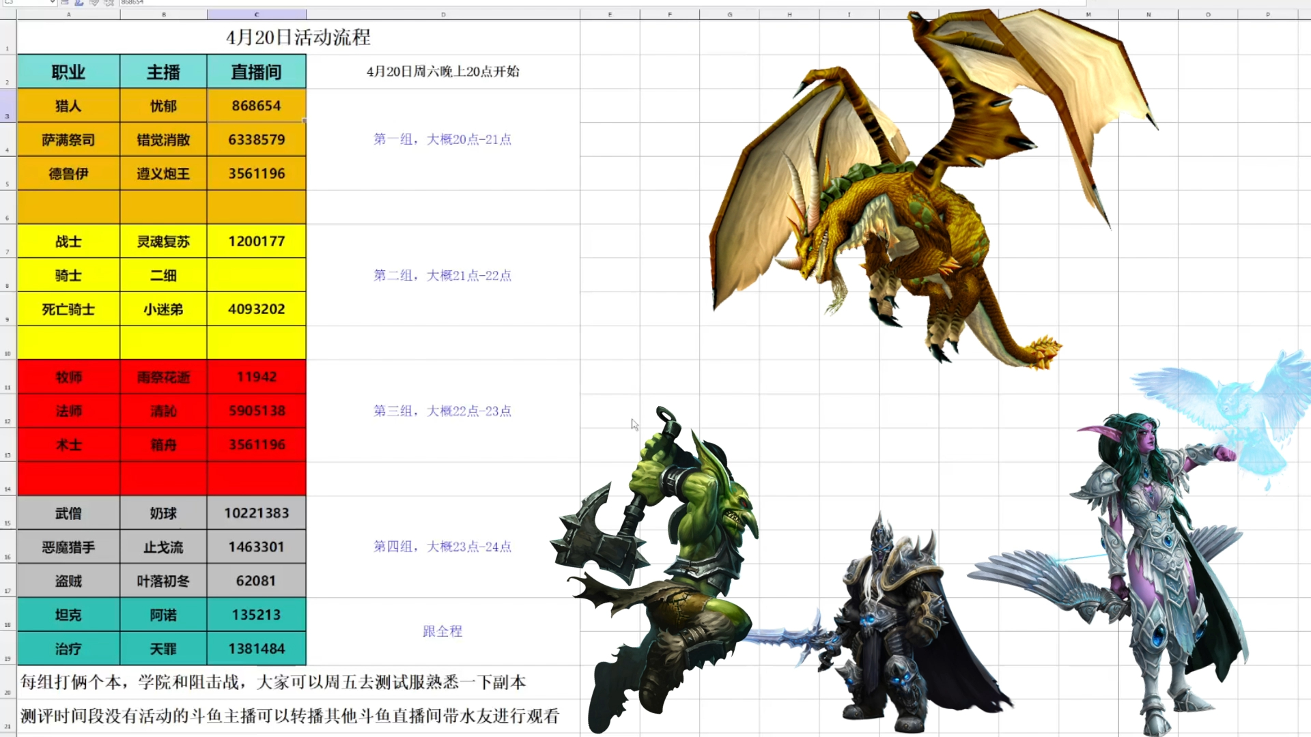Click the 职业 header cell
1311x737 pixels.
(68, 72)
